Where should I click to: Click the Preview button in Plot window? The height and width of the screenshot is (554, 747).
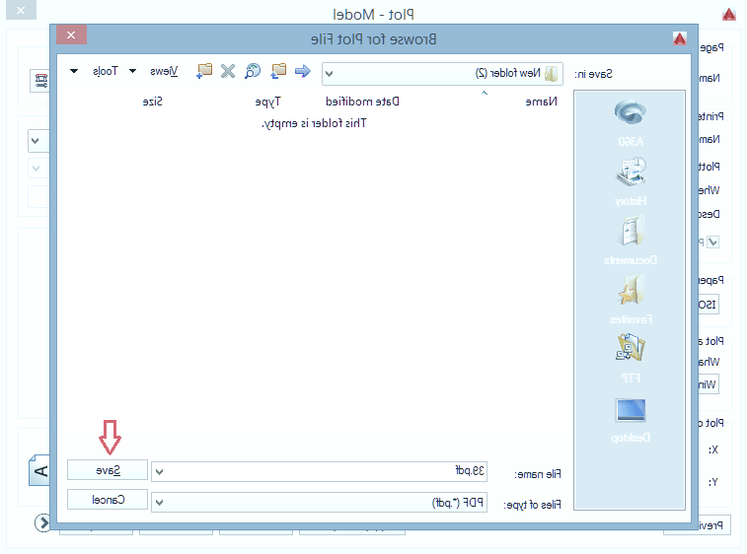pyautogui.click(x=713, y=525)
